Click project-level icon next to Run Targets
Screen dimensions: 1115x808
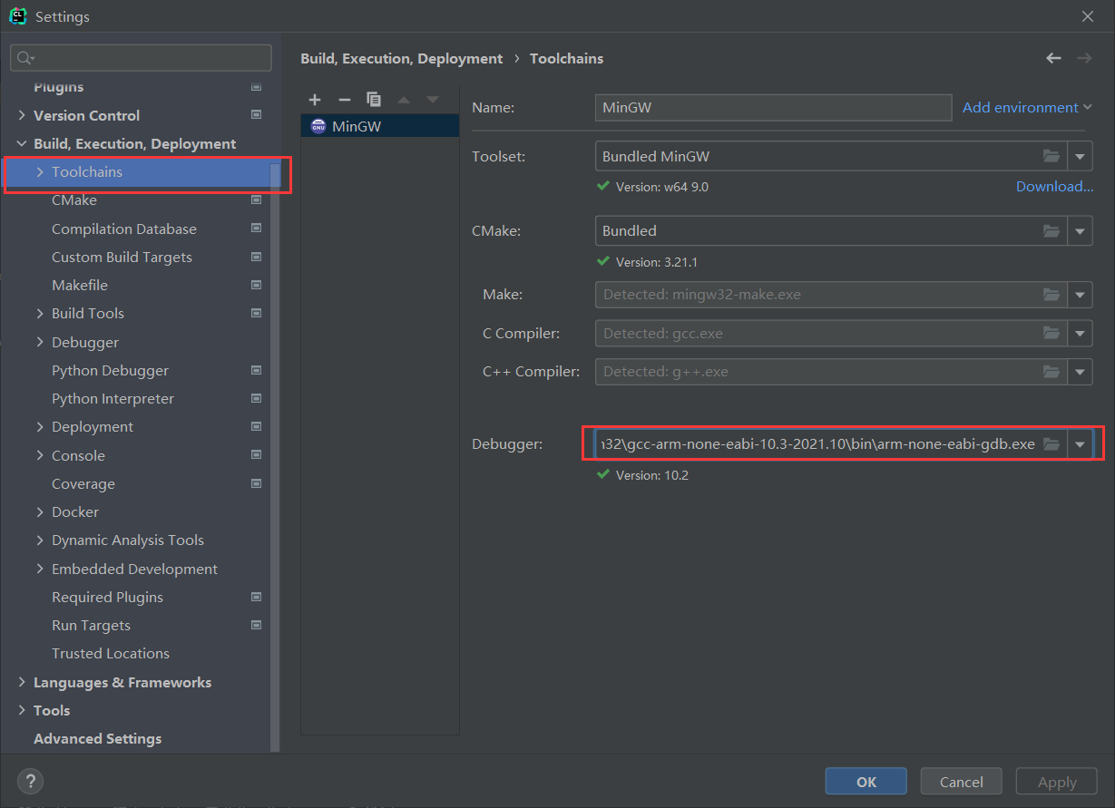(256, 625)
